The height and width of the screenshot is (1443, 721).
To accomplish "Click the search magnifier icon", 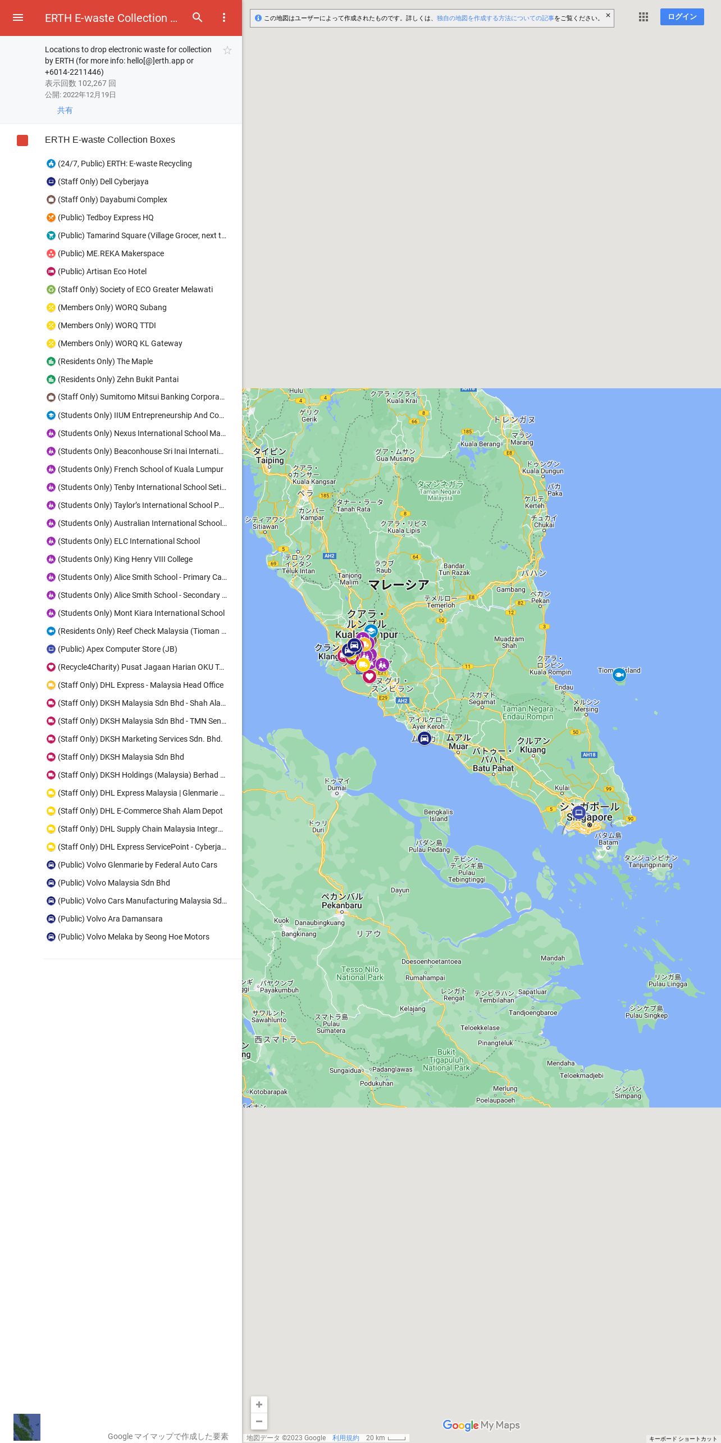I will pos(198,17).
